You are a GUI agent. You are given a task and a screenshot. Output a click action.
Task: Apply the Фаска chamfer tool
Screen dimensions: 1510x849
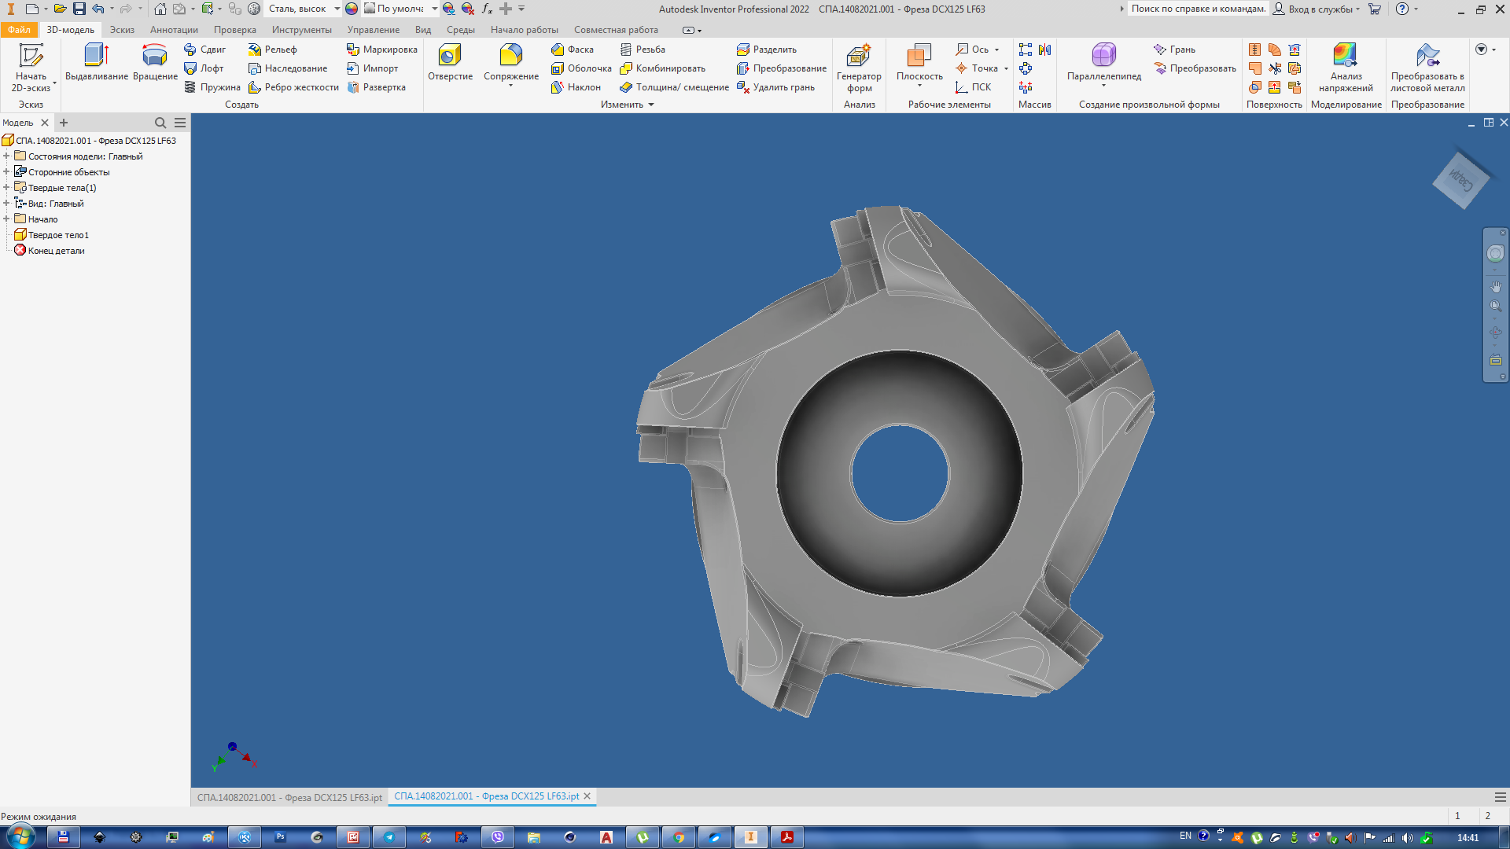[x=572, y=50]
